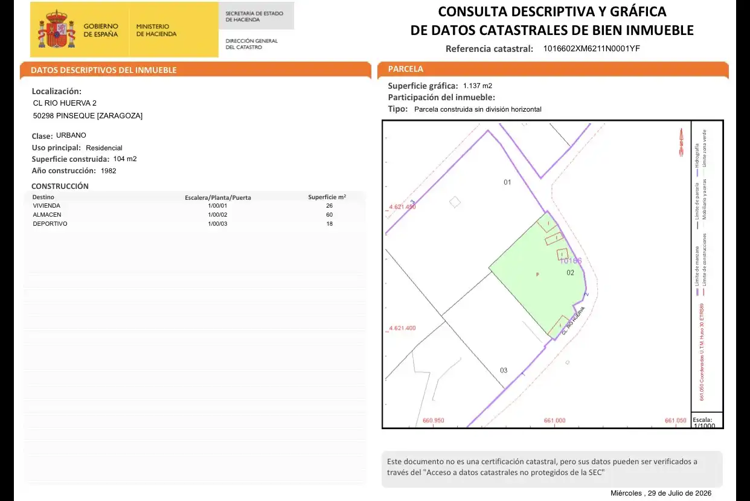
Task: Click the X coordinate '660.950'
Action: point(434,421)
